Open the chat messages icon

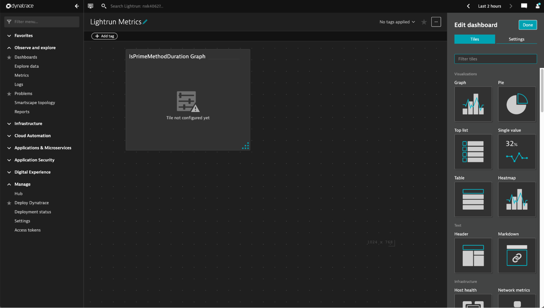pyautogui.click(x=524, y=6)
